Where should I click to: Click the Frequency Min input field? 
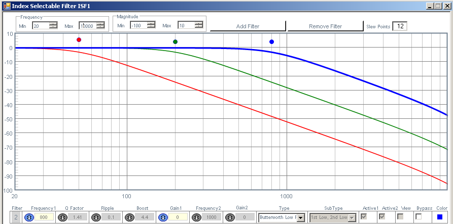point(41,26)
